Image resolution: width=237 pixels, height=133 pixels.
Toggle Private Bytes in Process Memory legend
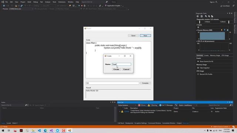228,30
